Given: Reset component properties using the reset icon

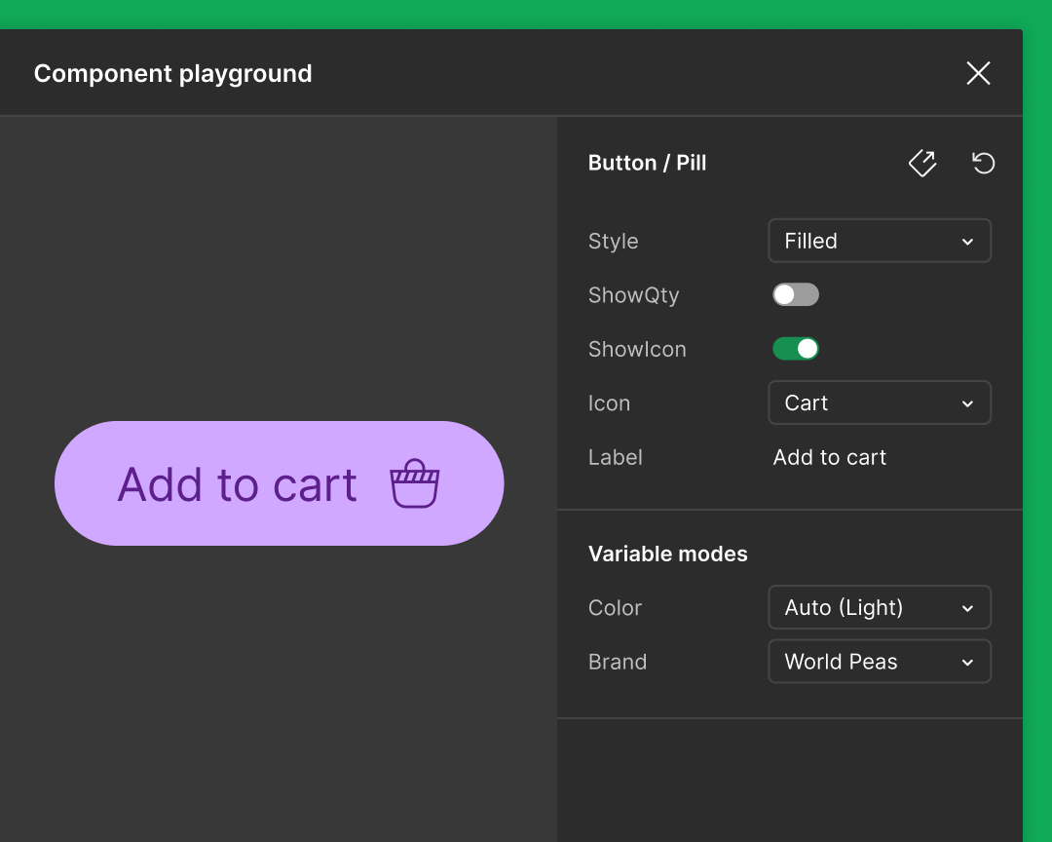Looking at the screenshot, I should click(983, 163).
